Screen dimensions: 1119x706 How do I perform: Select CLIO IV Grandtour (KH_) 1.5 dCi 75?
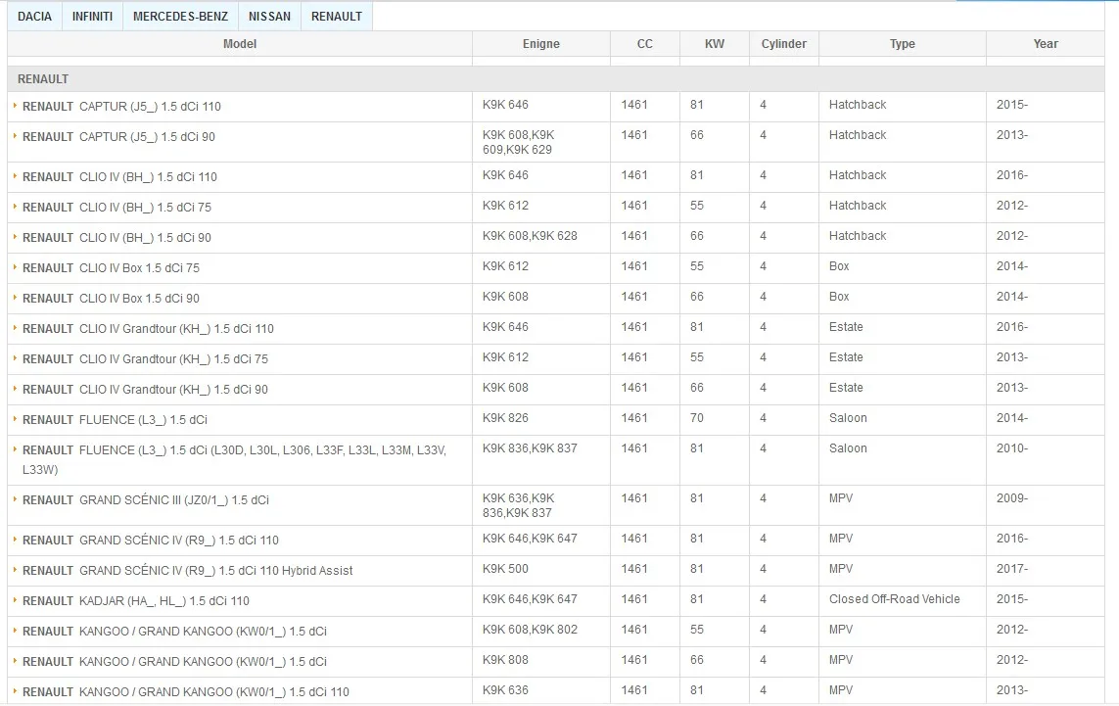tap(145, 359)
